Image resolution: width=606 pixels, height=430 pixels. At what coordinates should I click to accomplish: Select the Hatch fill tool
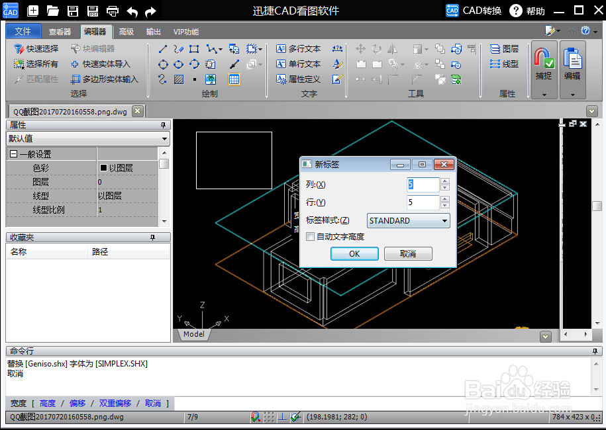click(179, 79)
